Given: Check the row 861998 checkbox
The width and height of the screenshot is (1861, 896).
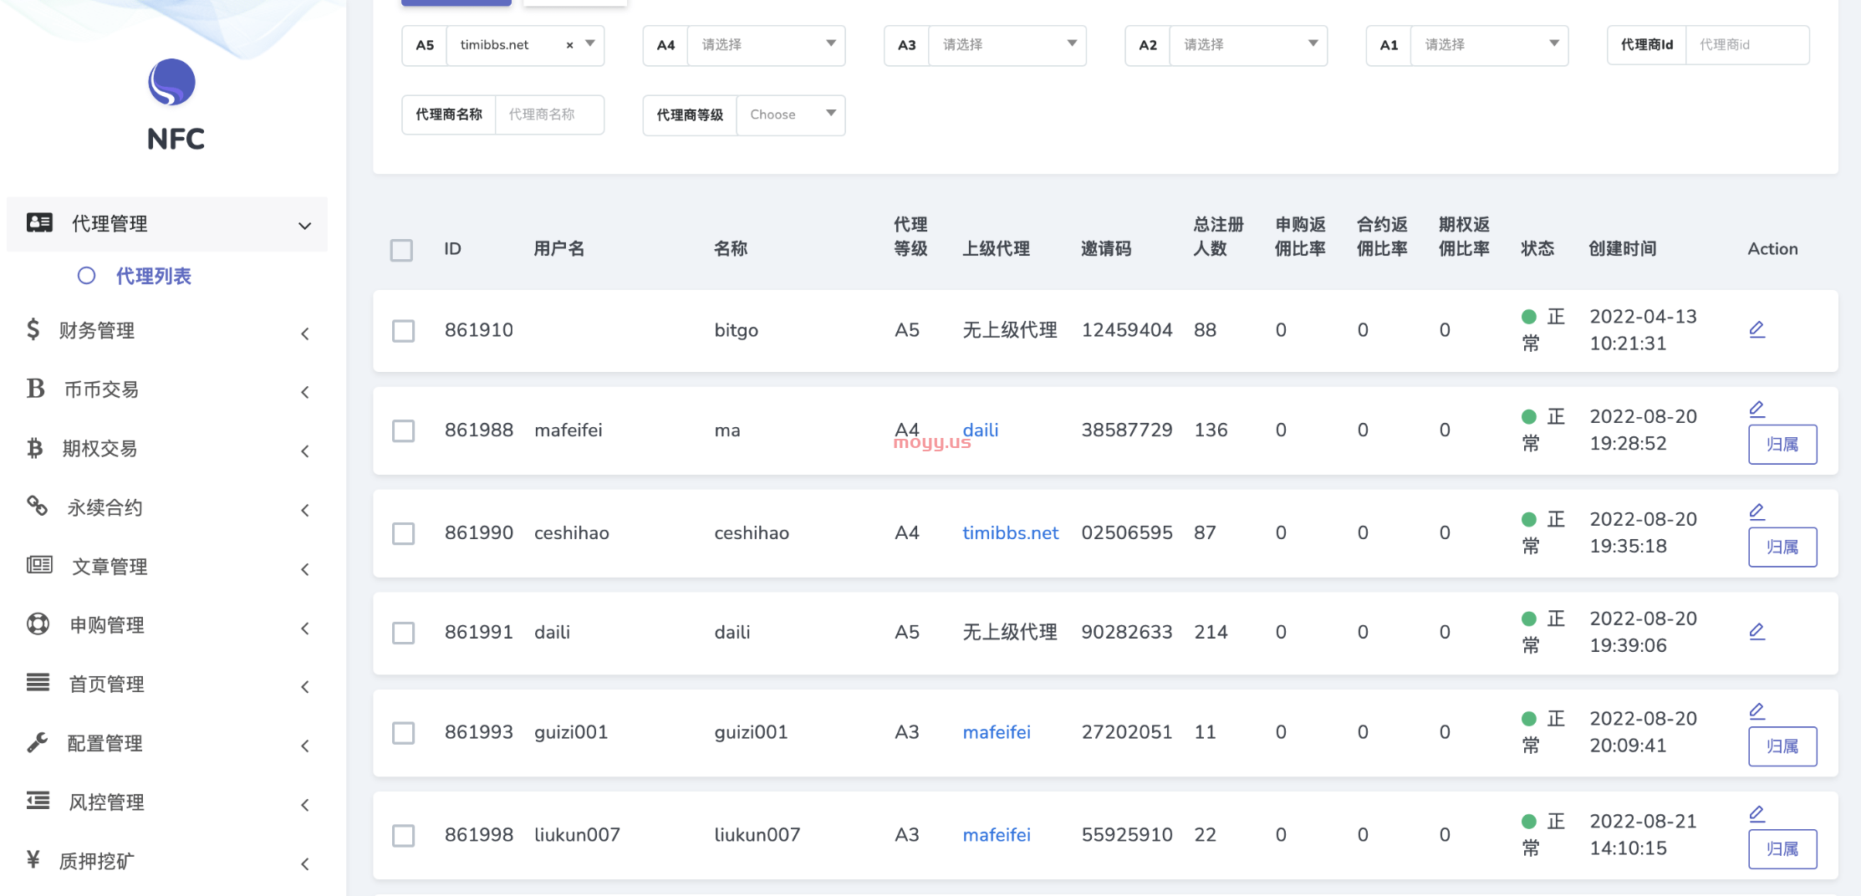Looking at the screenshot, I should [403, 836].
